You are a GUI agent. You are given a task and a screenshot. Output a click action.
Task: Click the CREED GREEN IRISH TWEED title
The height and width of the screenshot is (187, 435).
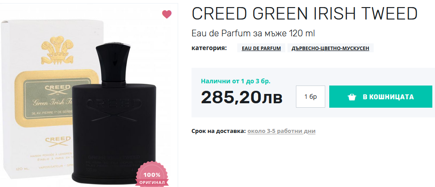pos(305,14)
